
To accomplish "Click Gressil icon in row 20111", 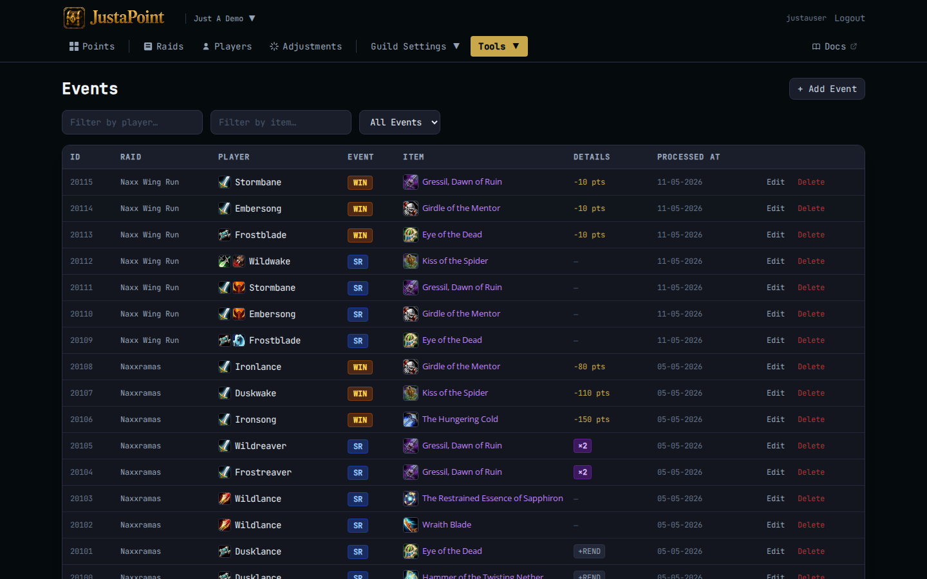I will click(411, 288).
